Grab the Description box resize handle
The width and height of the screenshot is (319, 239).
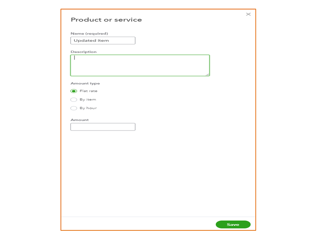pyautogui.click(x=208, y=74)
